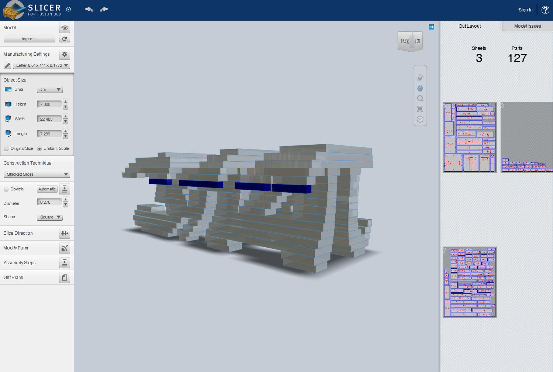This screenshot has height=372, width=553.
Task: Open the Letter sheet size dropdown
Action: click(41, 65)
